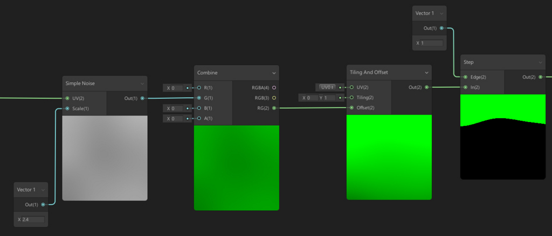The height and width of the screenshot is (236, 552).
Task: Click the Tiling(2) input port
Action: (x=351, y=98)
